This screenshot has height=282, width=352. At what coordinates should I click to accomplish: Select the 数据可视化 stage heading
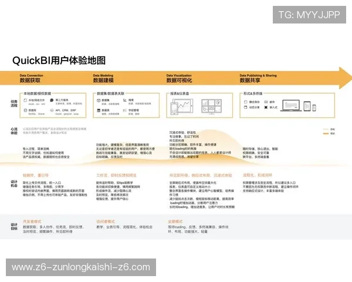tap(180, 80)
